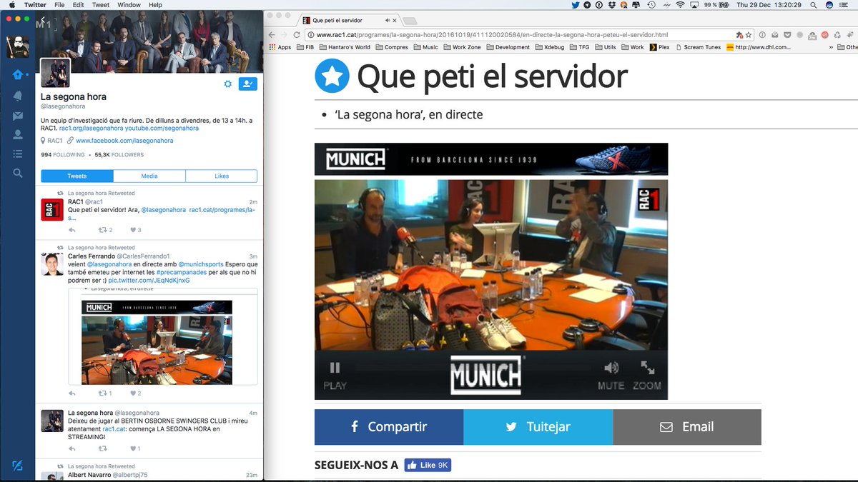View the 994 Following list
This screenshot has height=482, width=858.
(62, 154)
